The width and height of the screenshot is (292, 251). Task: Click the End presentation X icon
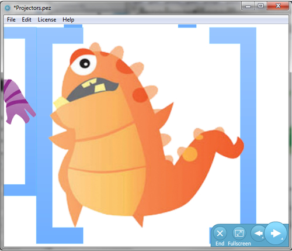click(x=220, y=233)
